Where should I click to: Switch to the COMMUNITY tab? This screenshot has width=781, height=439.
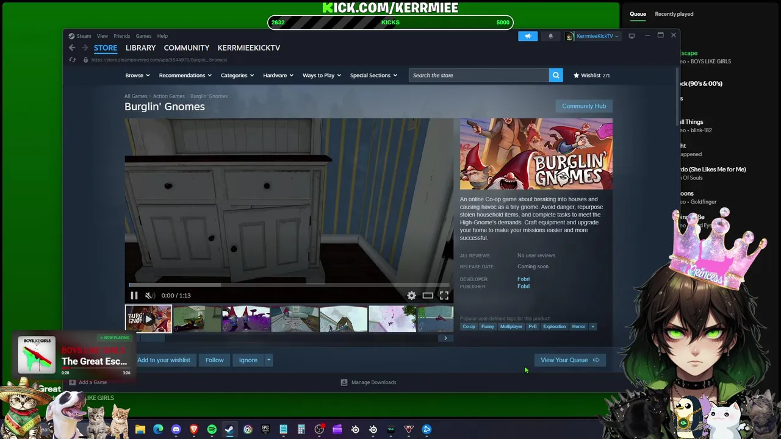[187, 48]
